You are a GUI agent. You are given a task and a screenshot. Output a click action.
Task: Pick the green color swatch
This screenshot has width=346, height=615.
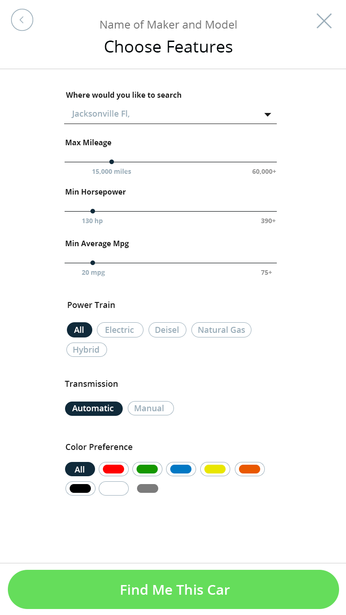(147, 469)
